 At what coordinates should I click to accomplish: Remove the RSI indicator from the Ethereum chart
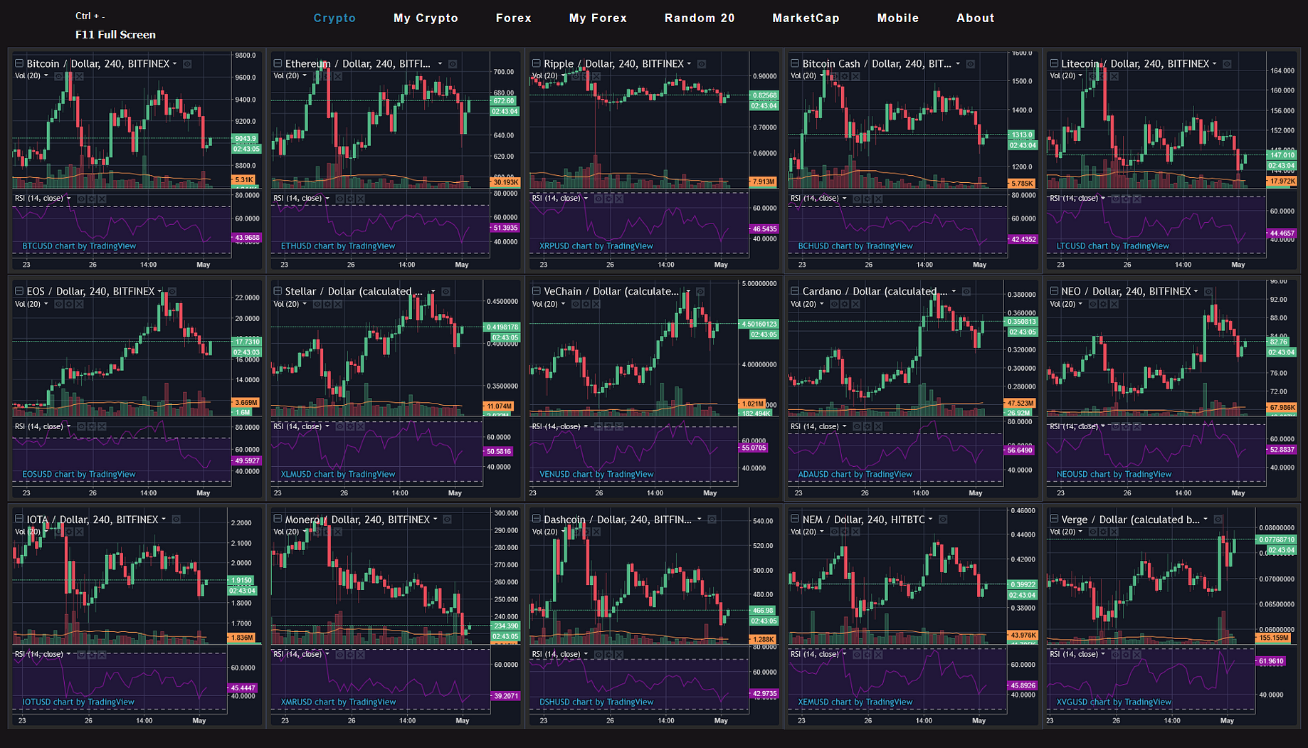coord(361,199)
